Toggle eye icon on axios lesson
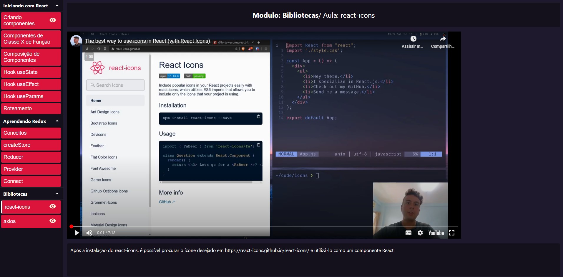This screenshot has width=563, height=277. (x=53, y=221)
